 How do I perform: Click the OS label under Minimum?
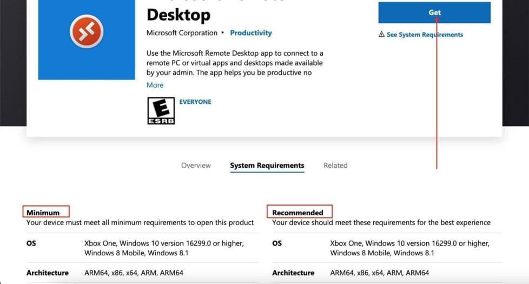[31, 243]
